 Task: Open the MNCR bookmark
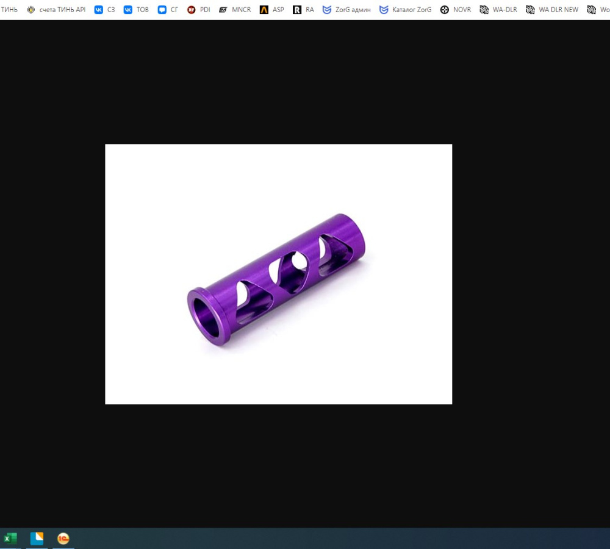coord(235,10)
